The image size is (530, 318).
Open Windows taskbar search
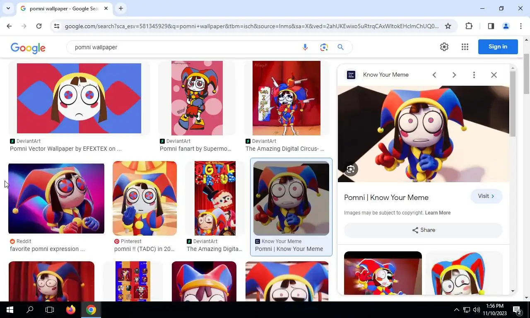[30, 310]
